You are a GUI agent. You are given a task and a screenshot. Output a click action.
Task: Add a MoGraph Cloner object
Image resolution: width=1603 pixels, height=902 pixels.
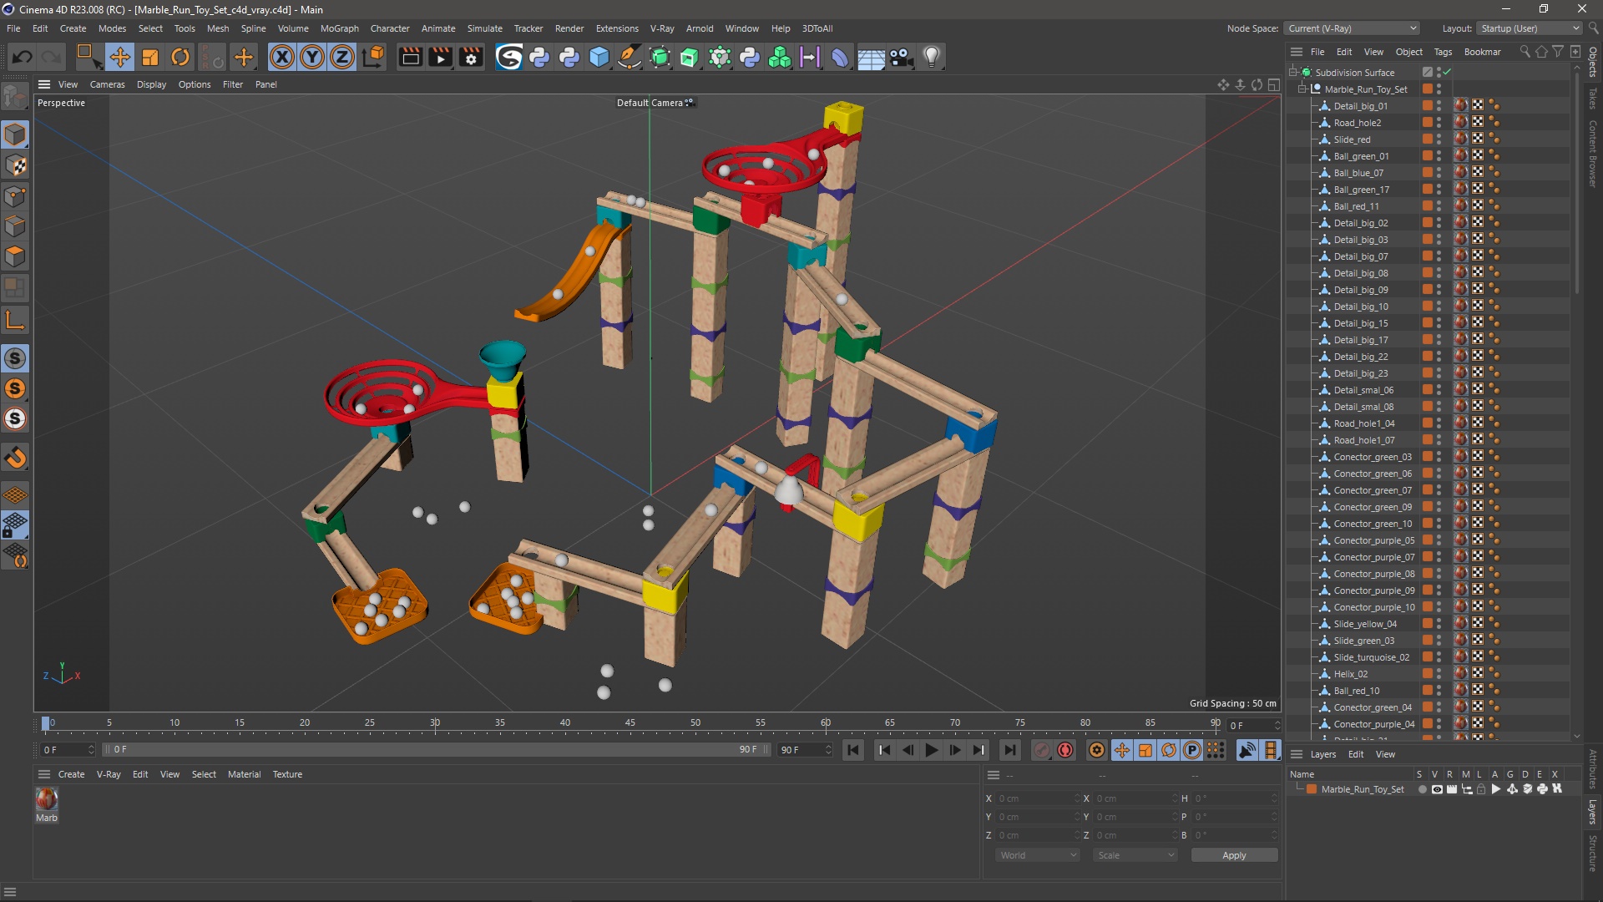click(x=780, y=57)
